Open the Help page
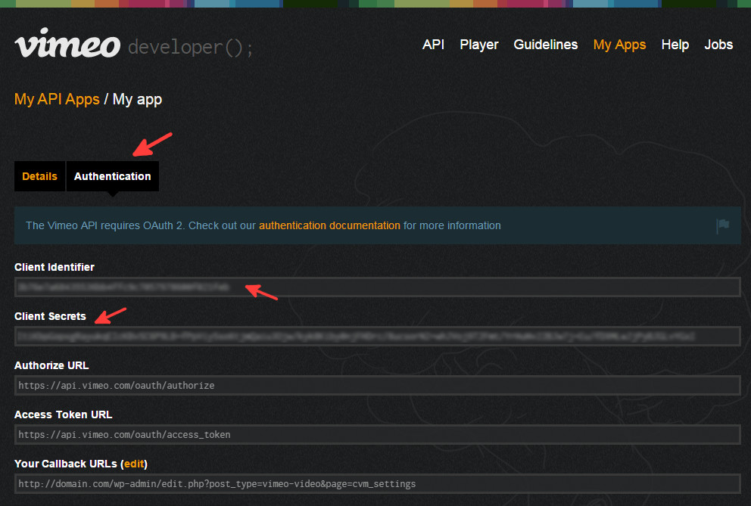Viewport: 751px width, 506px height. pyautogui.click(x=675, y=45)
